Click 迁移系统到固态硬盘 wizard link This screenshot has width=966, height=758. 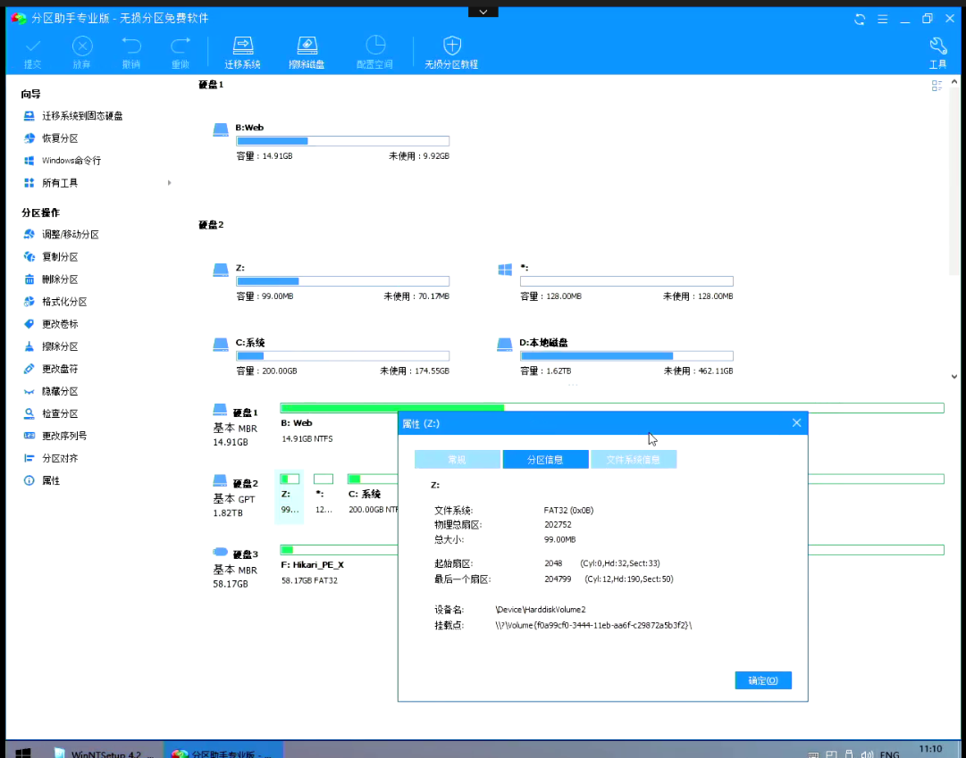pos(82,116)
